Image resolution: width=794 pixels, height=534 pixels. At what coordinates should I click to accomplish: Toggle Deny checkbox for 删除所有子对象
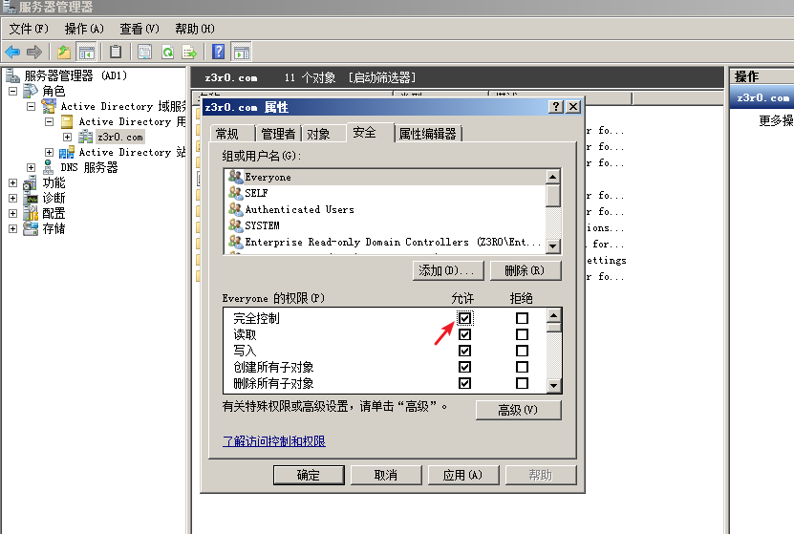[x=522, y=383]
